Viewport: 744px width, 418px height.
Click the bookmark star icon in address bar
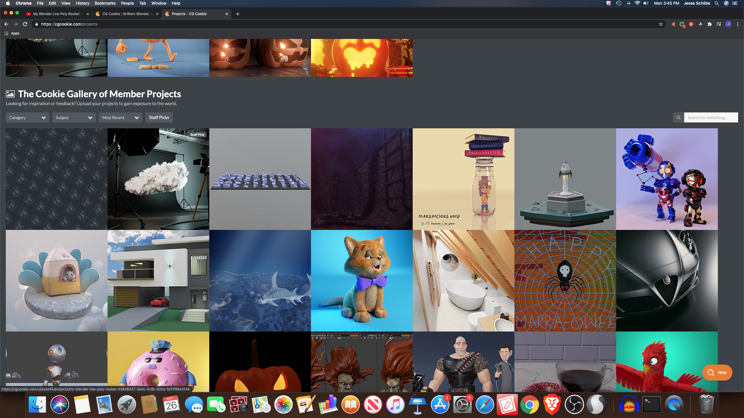click(x=661, y=24)
